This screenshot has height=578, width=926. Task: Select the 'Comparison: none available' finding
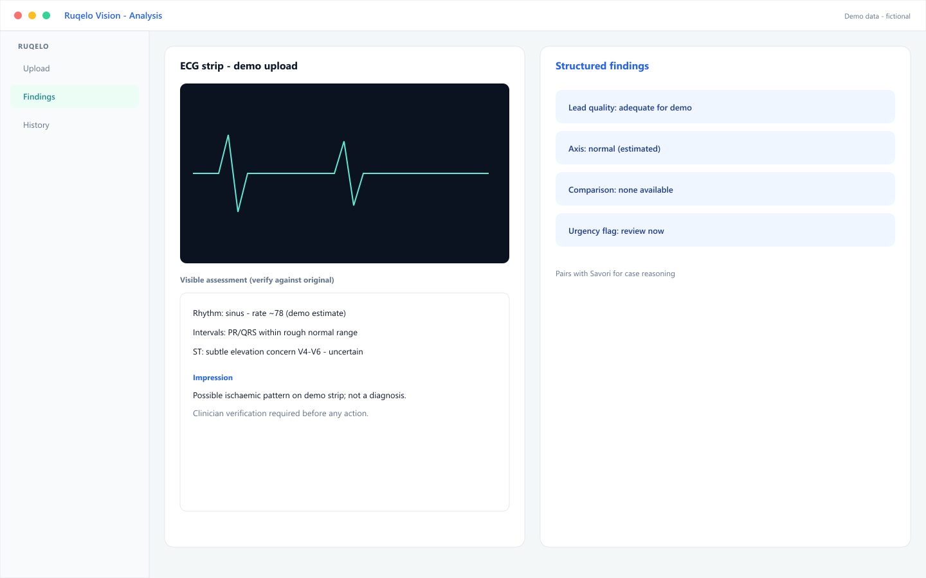pyautogui.click(x=725, y=189)
